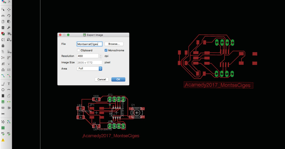Open the Autorouter tool

(9, 122)
